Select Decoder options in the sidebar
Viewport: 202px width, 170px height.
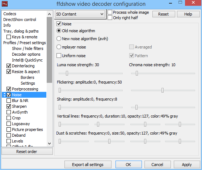(x=26, y=54)
